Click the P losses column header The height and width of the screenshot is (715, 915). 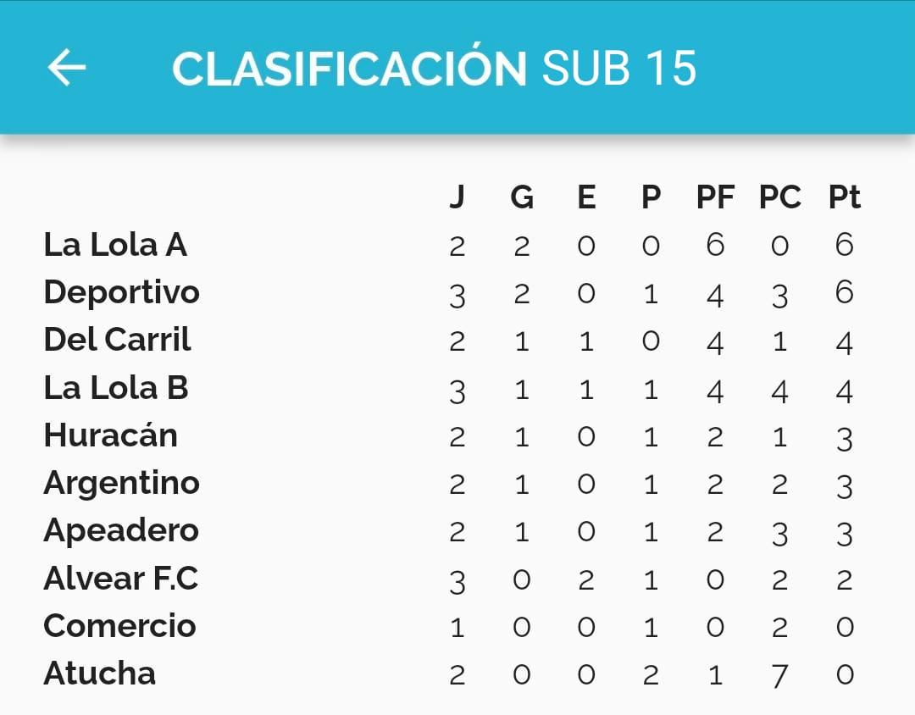click(x=652, y=197)
